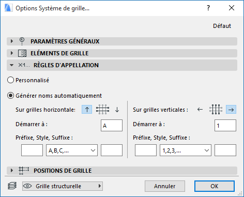The width and height of the screenshot is (244, 197).
Task: Expand the Eléments de Grille panel triangle
Action: pyautogui.click(x=12, y=53)
